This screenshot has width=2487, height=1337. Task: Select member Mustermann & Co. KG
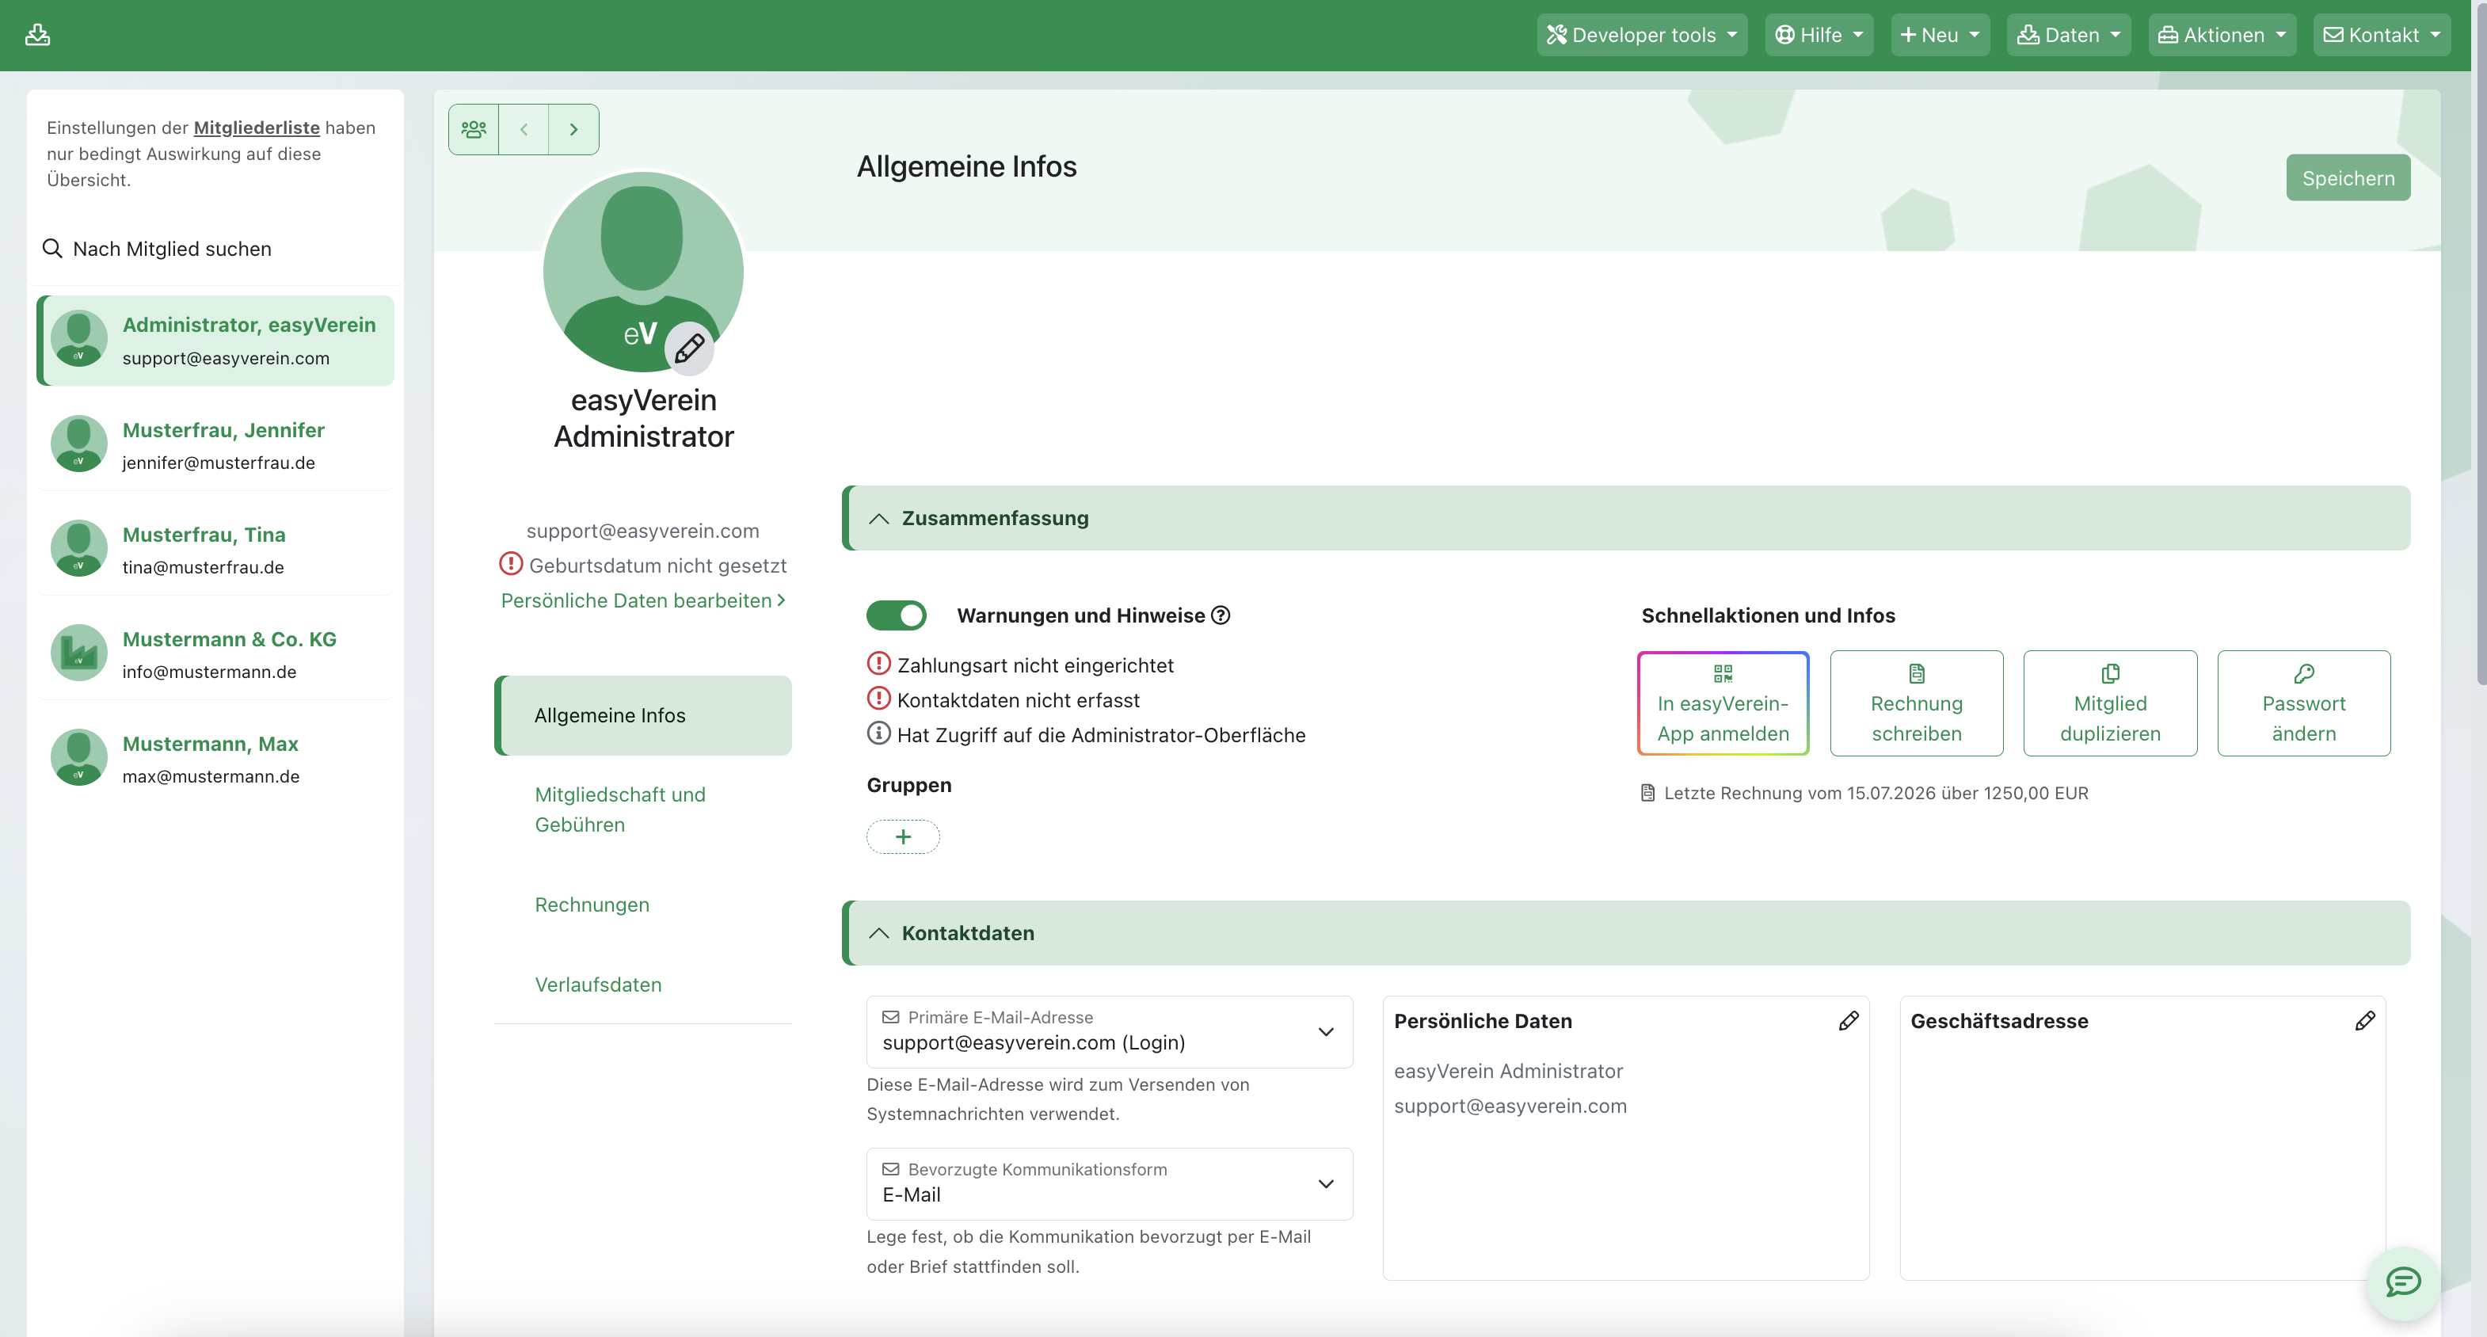tap(215, 653)
